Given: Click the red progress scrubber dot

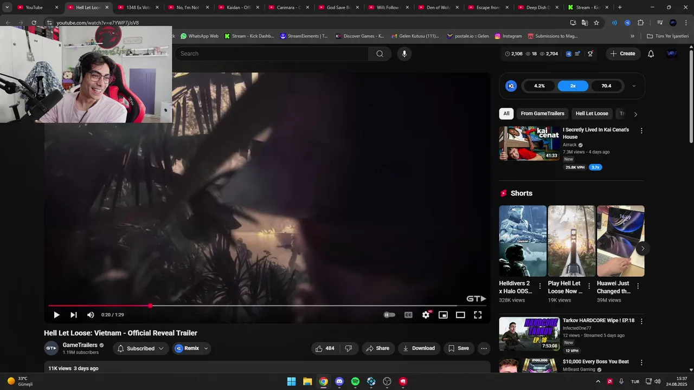Looking at the screenshot, I should point(150,305).
